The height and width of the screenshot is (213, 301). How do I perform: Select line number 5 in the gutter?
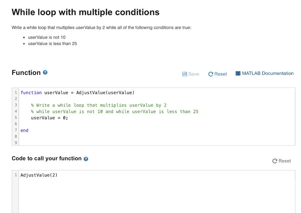click(16, 118)
